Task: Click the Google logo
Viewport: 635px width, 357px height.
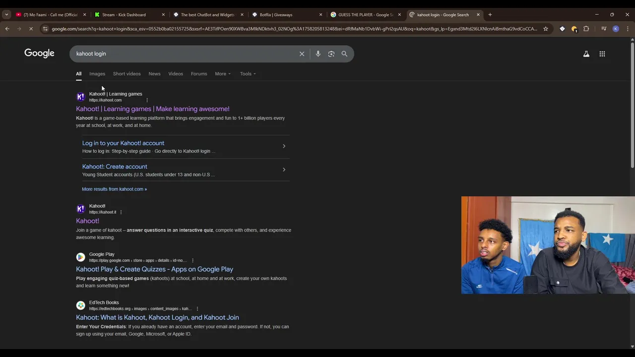Action: point(39,53)
